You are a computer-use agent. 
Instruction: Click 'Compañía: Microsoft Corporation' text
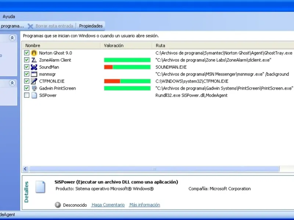tap(219, 189)
